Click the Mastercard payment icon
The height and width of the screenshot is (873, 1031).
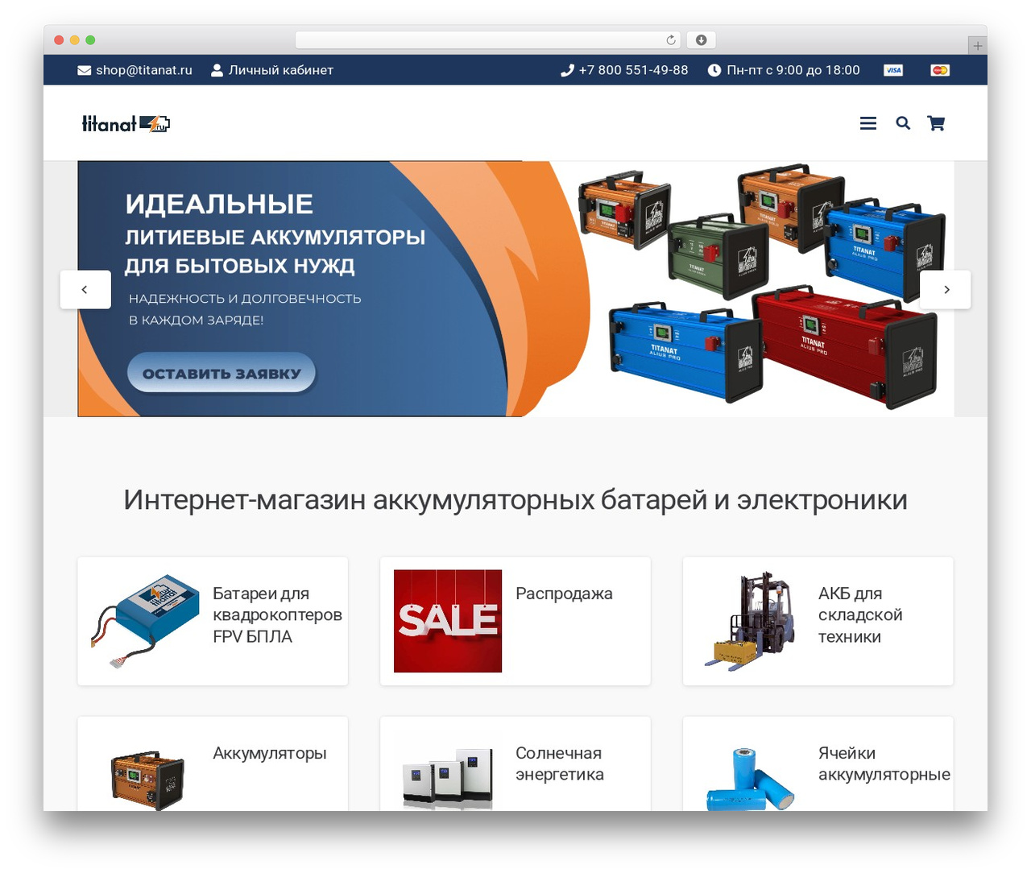[940, 70]
